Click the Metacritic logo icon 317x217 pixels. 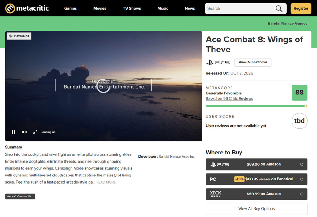coord(10,8)
